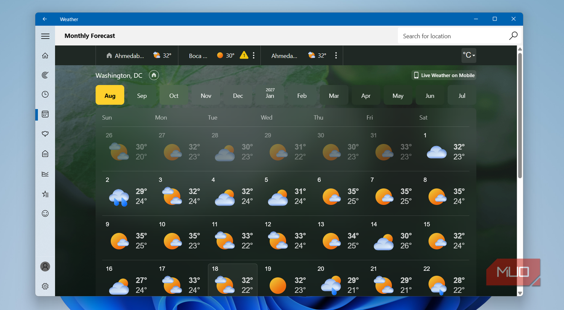Click the back arrow in title bar
This screenshot has height=310, width=564.
pyautogui.click(x=45, y=19)
